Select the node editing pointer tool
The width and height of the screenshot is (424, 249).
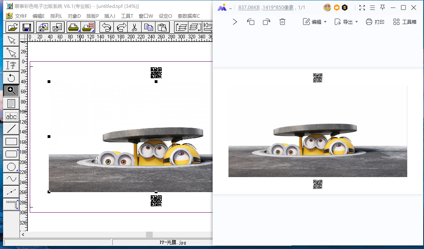click(11, 53)
